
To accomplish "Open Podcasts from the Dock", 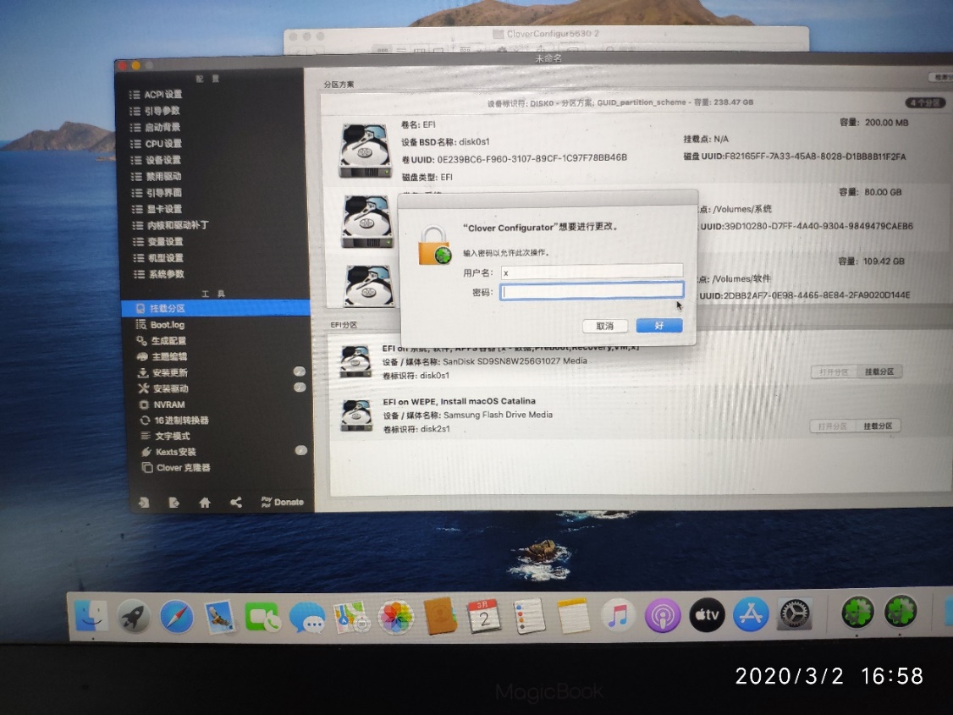I will (663, 615).
